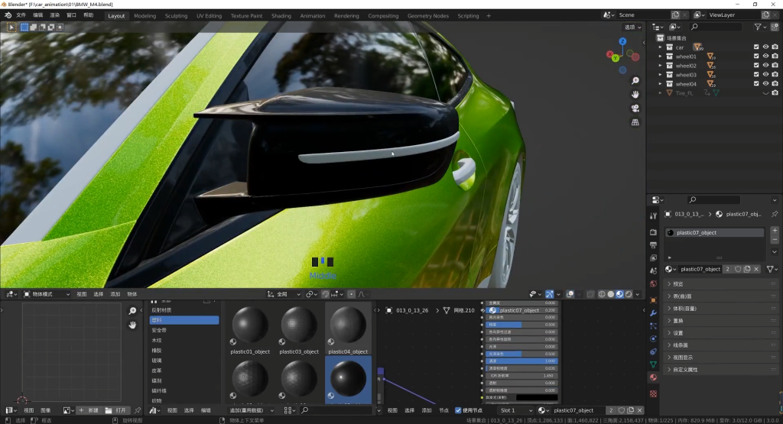Open the World properties tab
This screenshot has width=783, height=424.
653,284
